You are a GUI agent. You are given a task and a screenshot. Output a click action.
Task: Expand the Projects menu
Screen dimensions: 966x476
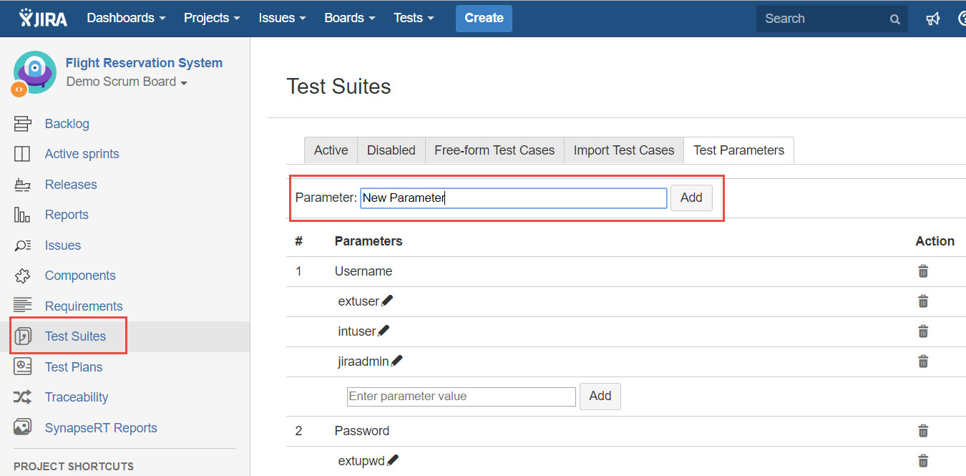coord(212,18)
